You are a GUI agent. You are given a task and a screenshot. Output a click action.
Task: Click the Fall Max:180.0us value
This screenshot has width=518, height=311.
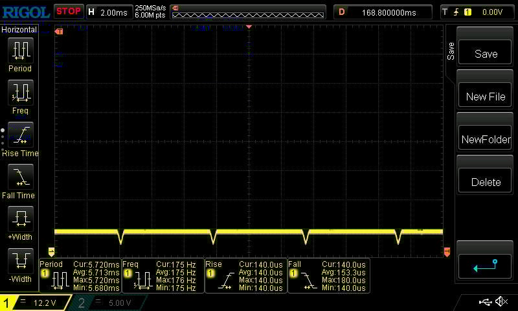click(x=344, y=281)
